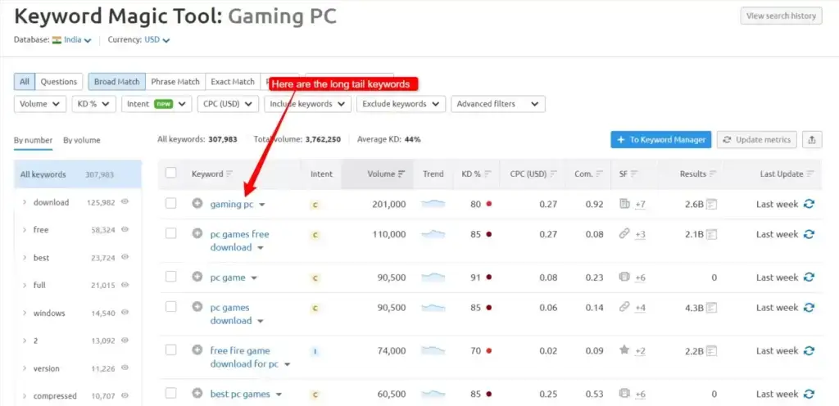
Task: Refresh metrics for pc games download row
Action: click(x=809, y=307)
